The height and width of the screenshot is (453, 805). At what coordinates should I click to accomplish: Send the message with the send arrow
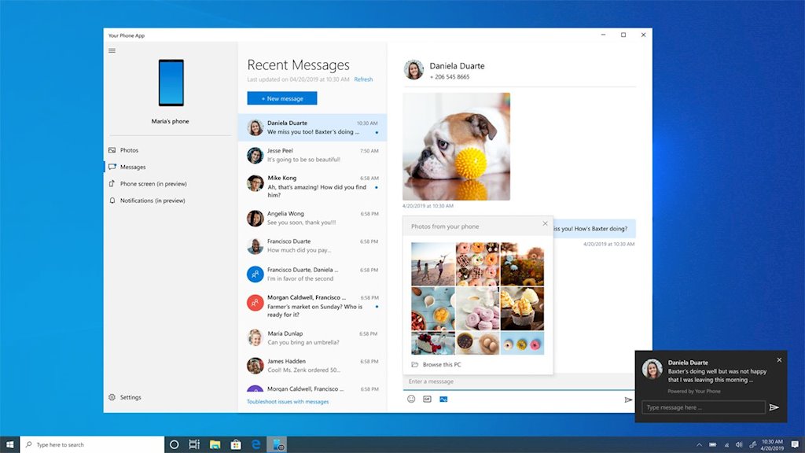[628, 399]
